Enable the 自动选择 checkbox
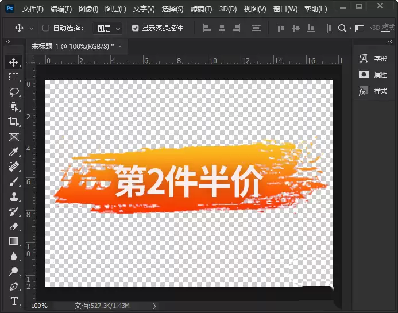The width and height of the screenshot is (398, 313). [x=46, y=28]
